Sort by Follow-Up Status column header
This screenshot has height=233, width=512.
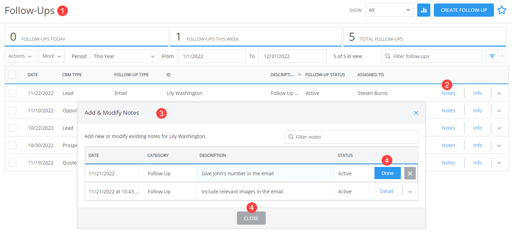tap(325, 75)
